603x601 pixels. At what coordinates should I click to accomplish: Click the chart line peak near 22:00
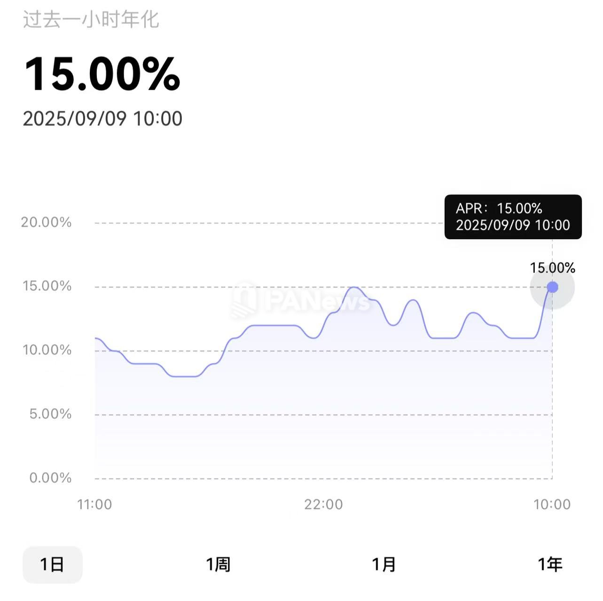point(354,288)
